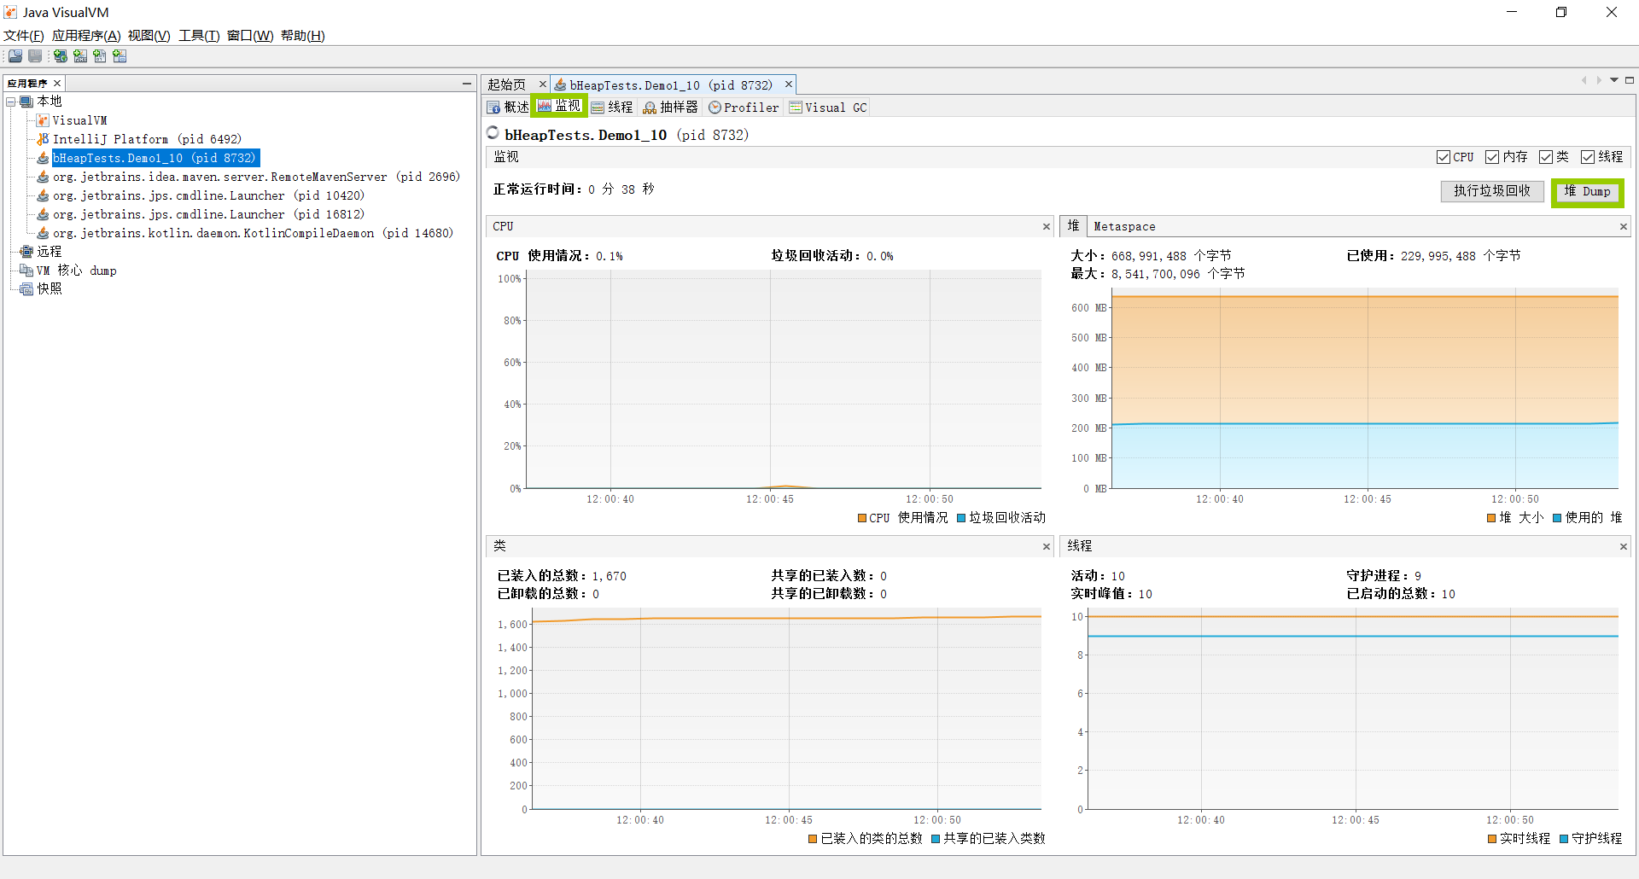The height and width of the screenshot is (879, 1639).
Task: Open the 视图(V) menu
Action: point(149,36)
